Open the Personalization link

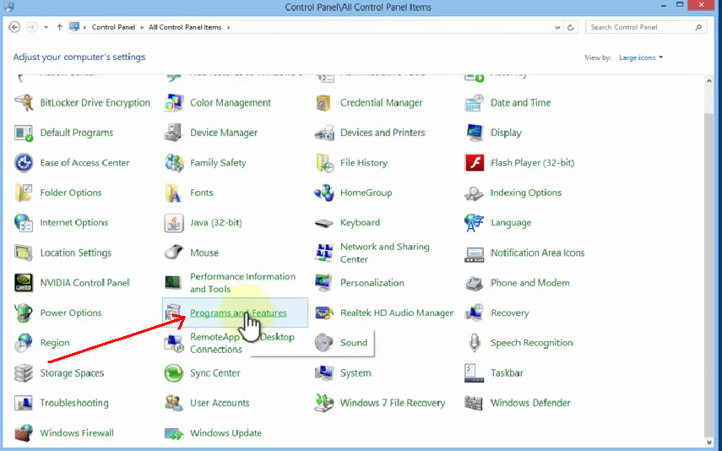pyautogui.click(x=372, y=283)
